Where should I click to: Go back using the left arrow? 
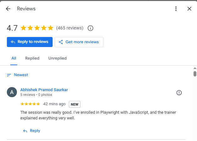[x=8, y=9]
